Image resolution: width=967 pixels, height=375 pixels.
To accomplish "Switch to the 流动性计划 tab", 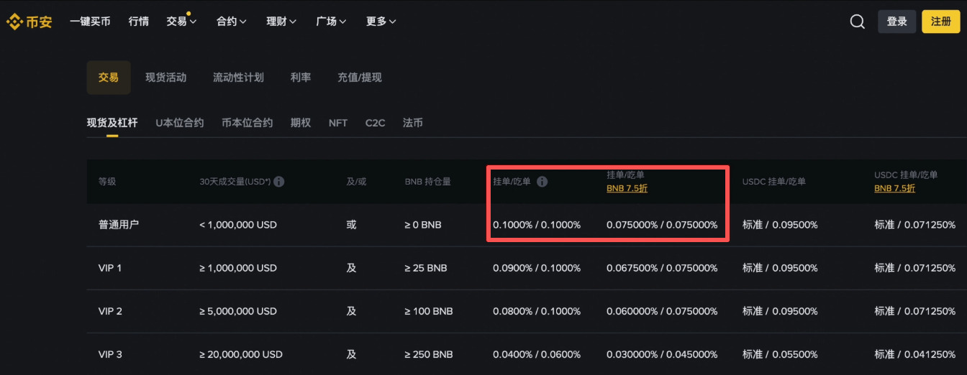I will coord(238,78).
